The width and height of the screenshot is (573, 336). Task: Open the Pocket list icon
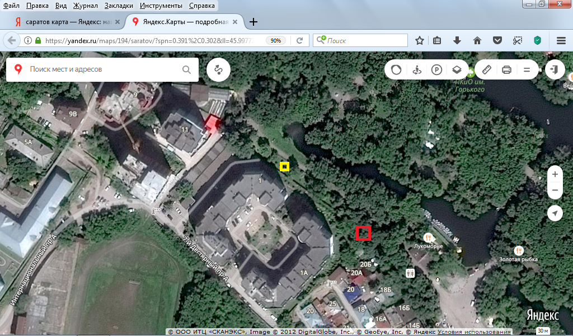point(497,40)
